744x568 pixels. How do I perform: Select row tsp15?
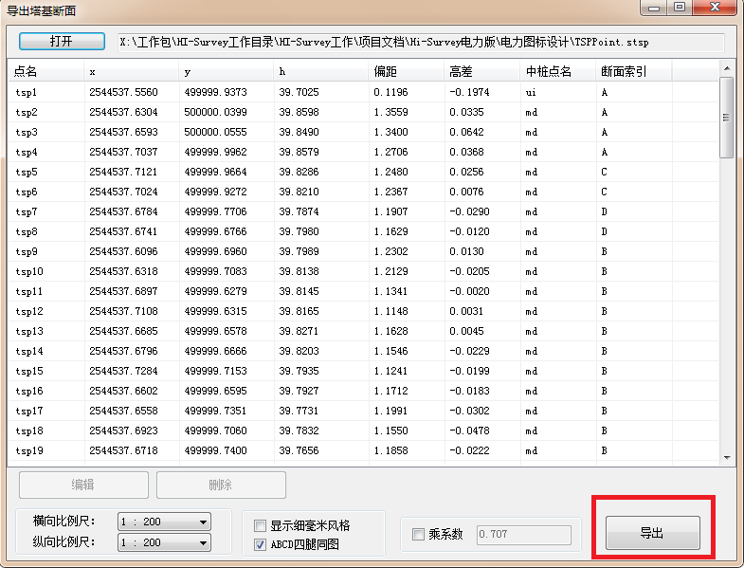pos(363,372)
